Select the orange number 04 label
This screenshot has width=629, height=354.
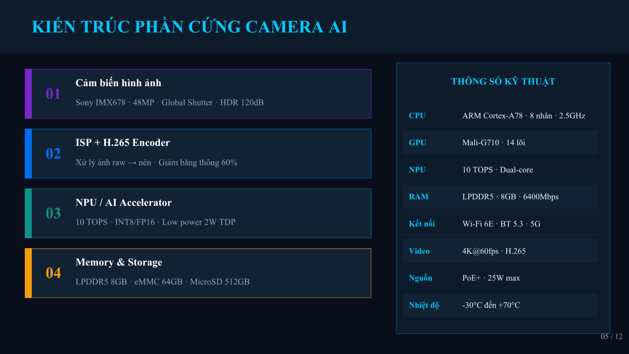(x=53, y=273)
